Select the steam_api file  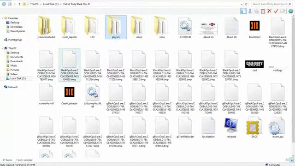[x=277, y=127]
